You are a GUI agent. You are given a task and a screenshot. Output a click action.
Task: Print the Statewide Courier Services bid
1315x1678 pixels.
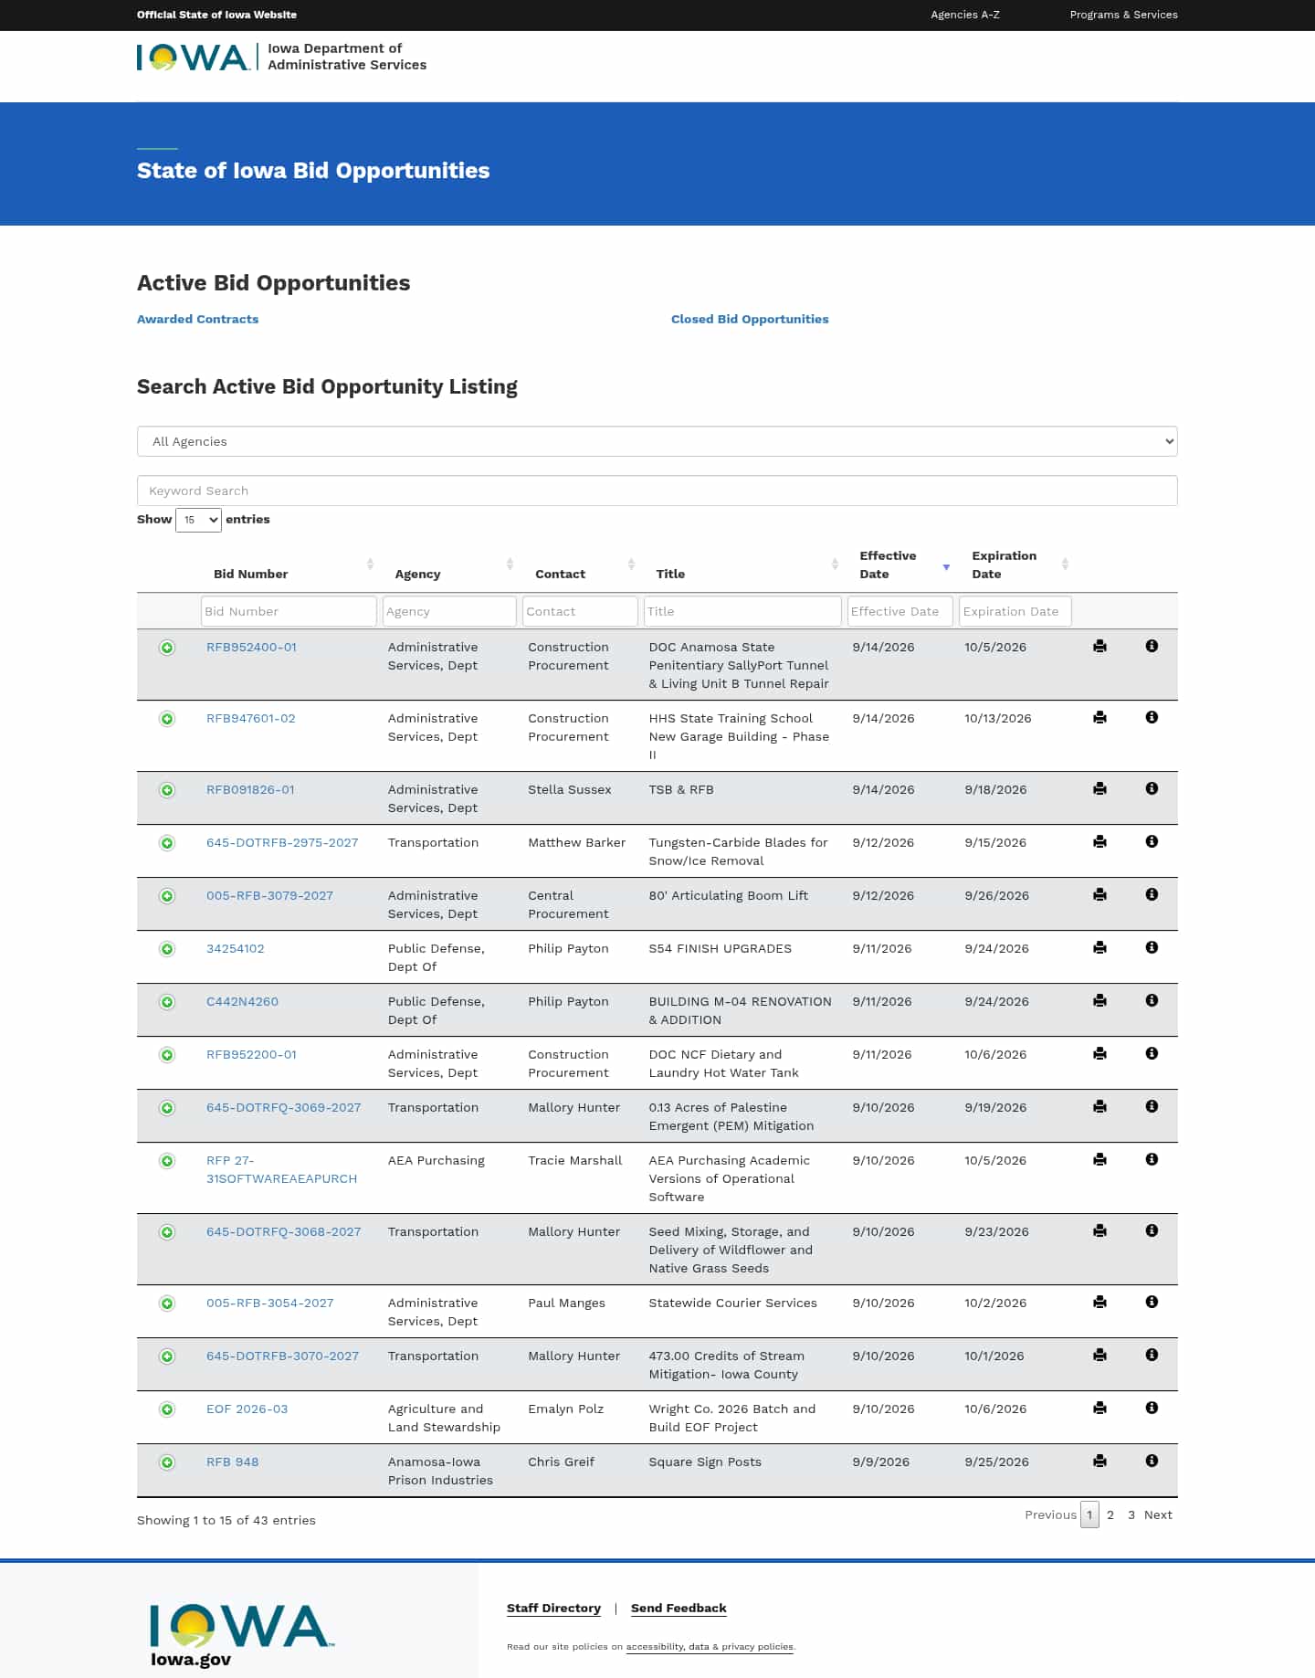click(1099, 1302)
